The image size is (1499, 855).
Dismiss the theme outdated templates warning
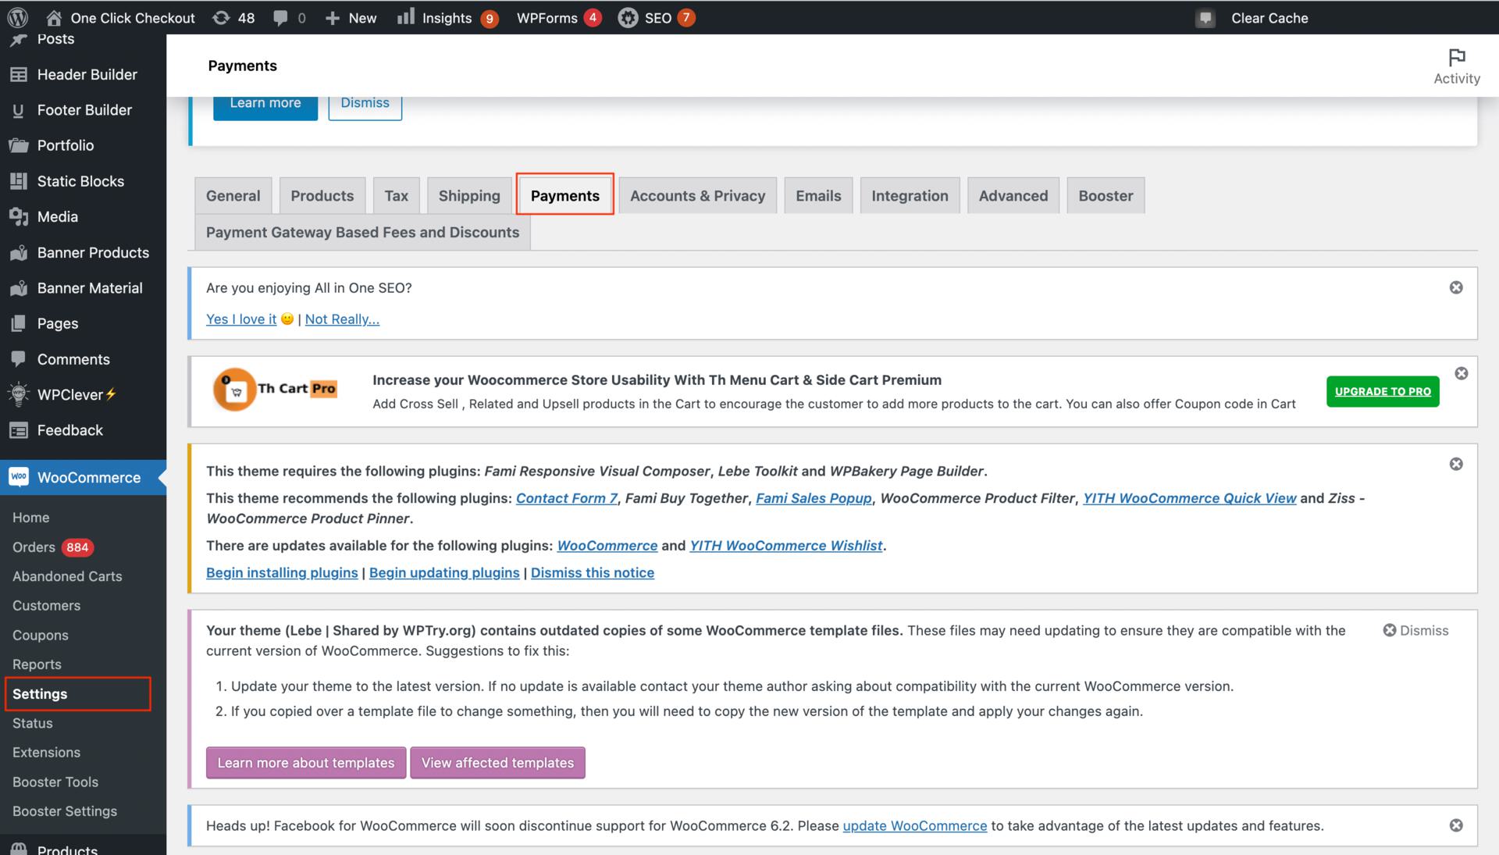[1415, 629]
